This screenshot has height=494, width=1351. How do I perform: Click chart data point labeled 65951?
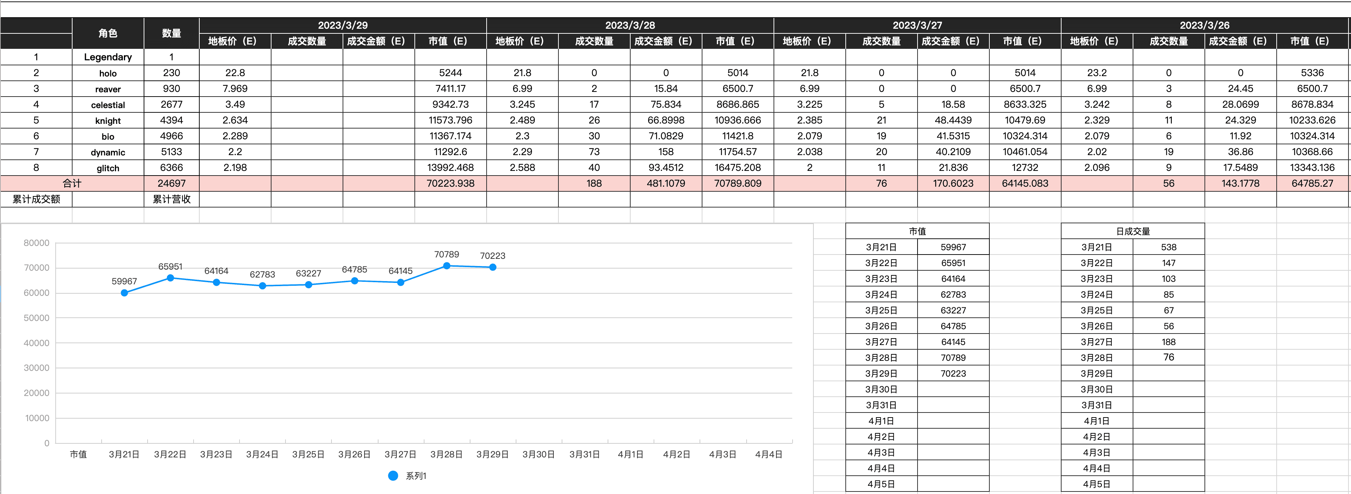(x=171, y=278)
